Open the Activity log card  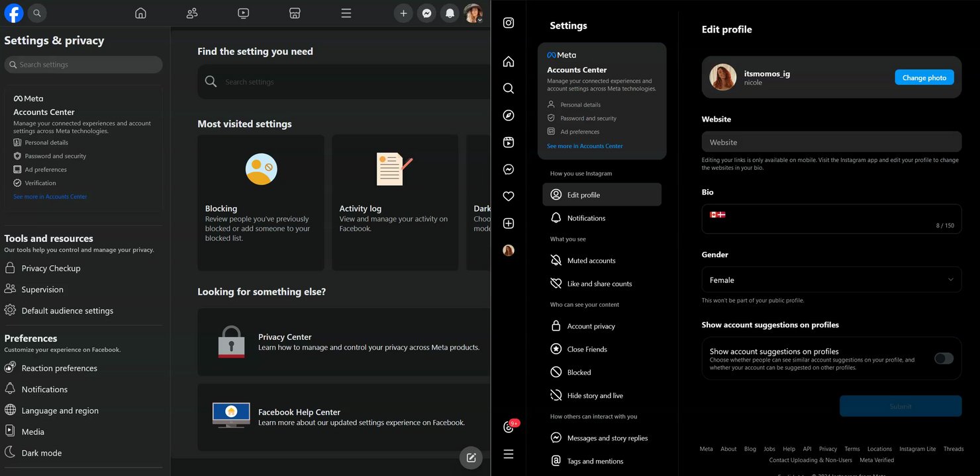pos(395,203)
